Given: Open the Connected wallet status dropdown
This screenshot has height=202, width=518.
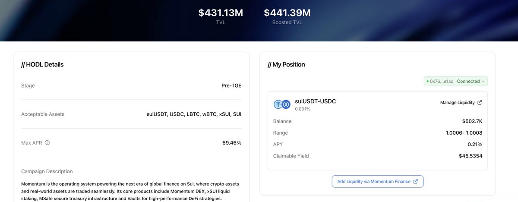Looking at the screenshot, I should coord(468,81).
